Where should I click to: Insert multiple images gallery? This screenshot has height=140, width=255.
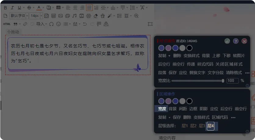(67, 16)
